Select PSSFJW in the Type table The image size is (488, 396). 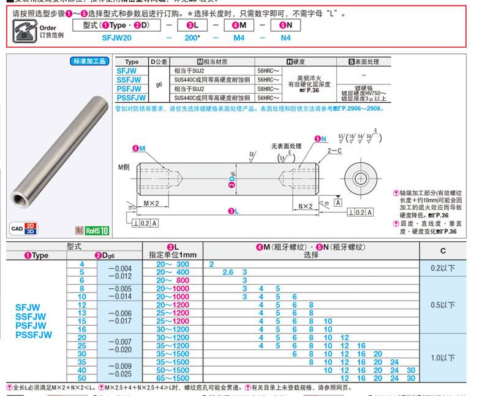[x=132, y=97]
